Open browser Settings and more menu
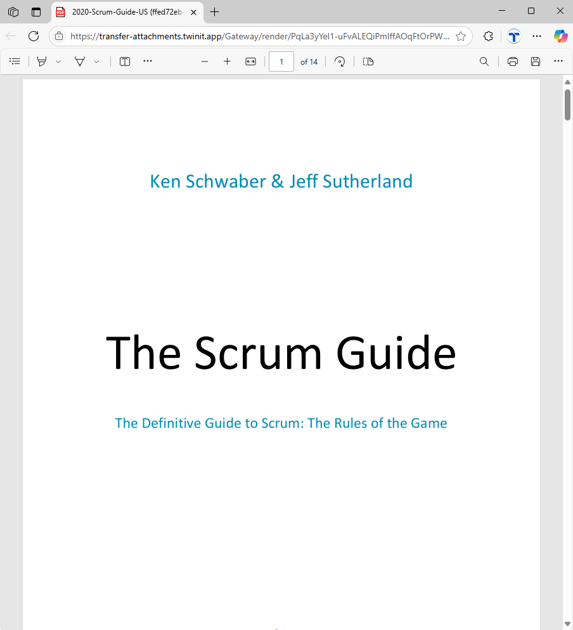 click(x=537, y=36)
